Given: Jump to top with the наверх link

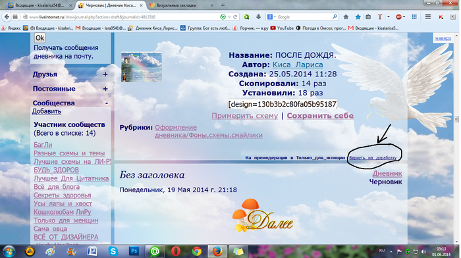Looking at the screenshot, I should pyautogui.click(x=443, y=38).
